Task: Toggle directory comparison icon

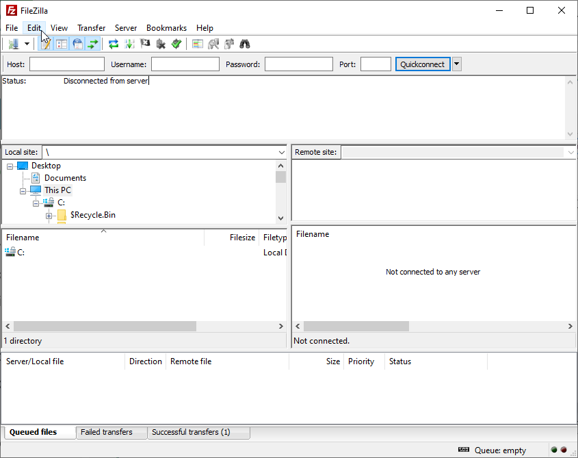Action: pos(213,44)
